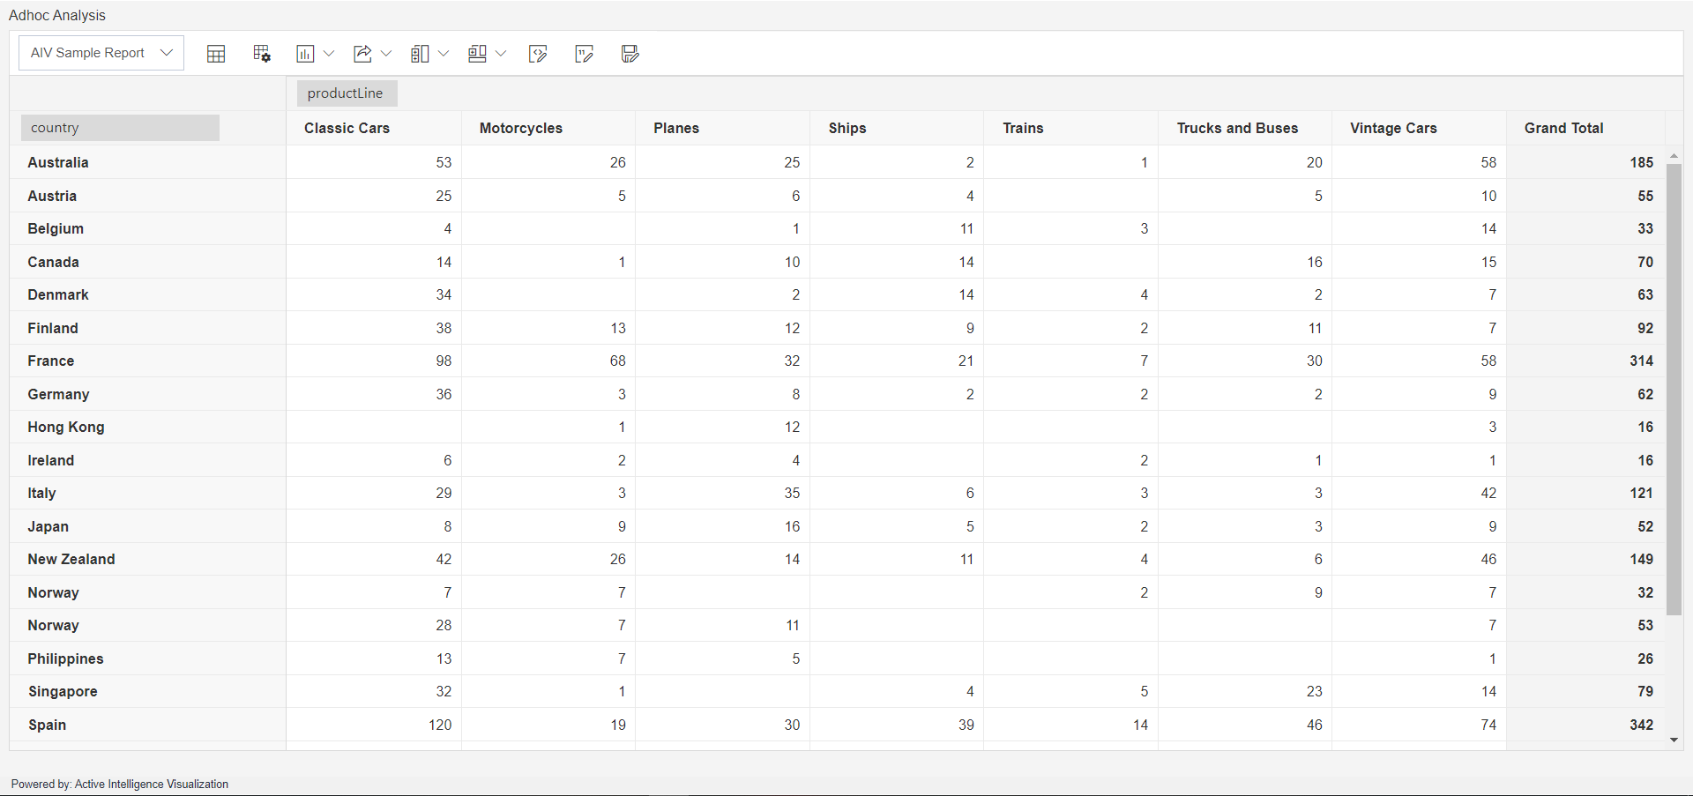Click the vertical scrollbar thumb
The image size is (1693, 796).
tap(1674, 389)
